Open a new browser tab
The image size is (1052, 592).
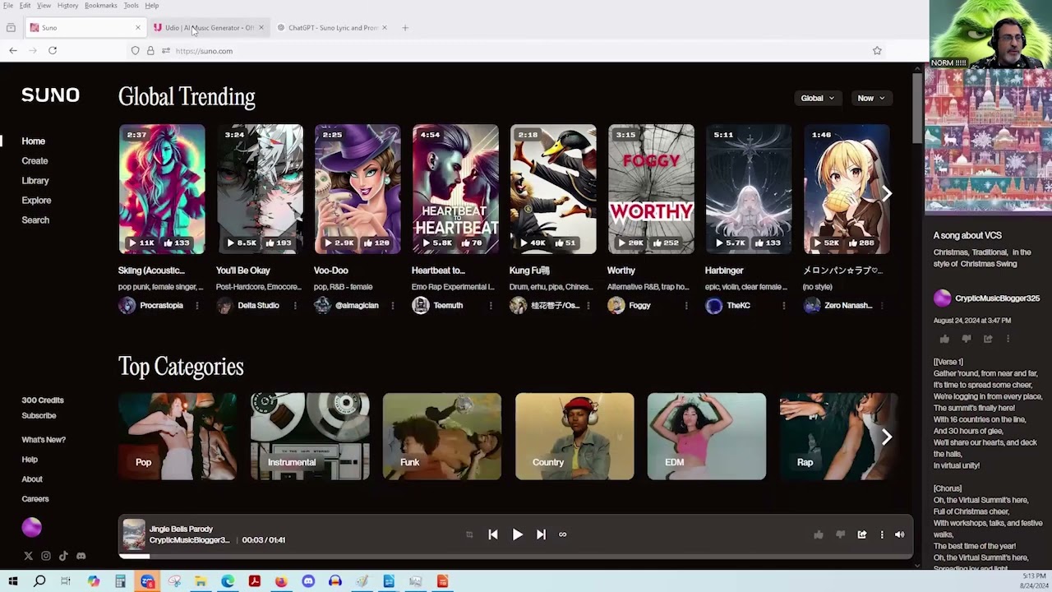[x=405, y=27]
